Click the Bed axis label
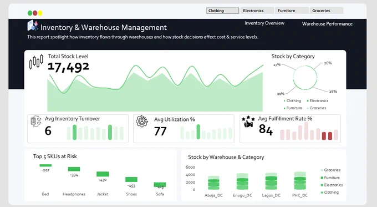 click(x=45, y=194)
